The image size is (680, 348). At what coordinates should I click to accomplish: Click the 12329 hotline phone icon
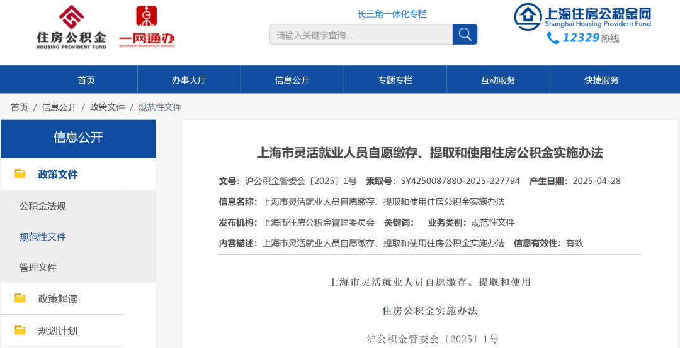tap(553, 38)
